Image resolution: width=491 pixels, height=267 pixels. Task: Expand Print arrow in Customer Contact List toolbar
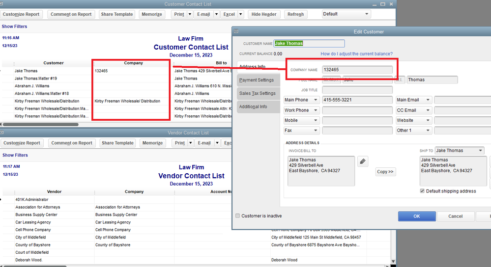pyautogui.click(x=189, y=14)
